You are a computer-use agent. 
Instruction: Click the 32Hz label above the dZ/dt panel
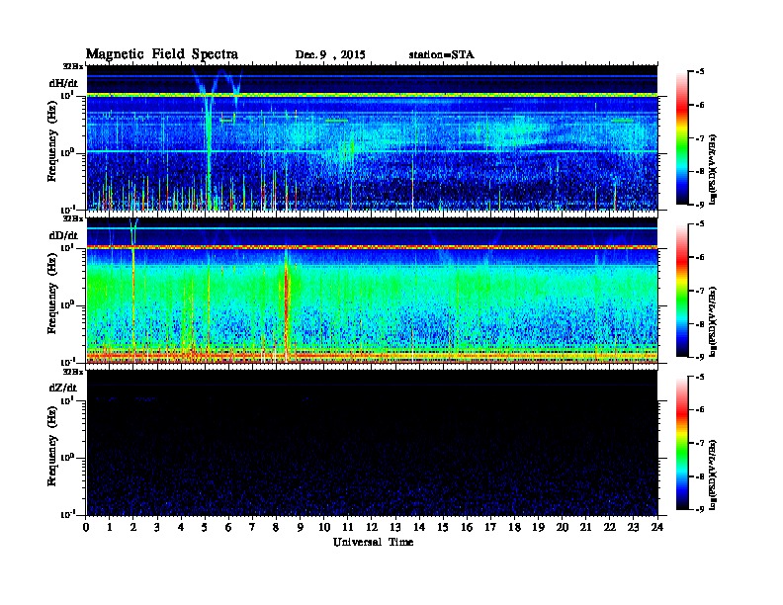coord(73,372)
